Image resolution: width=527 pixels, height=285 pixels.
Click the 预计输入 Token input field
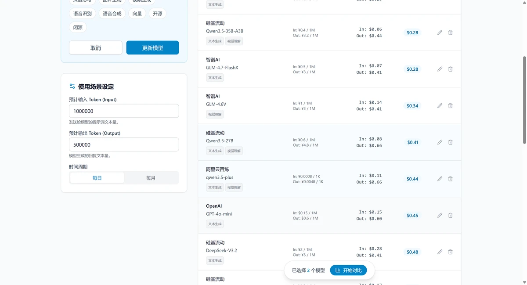(124, 111)
